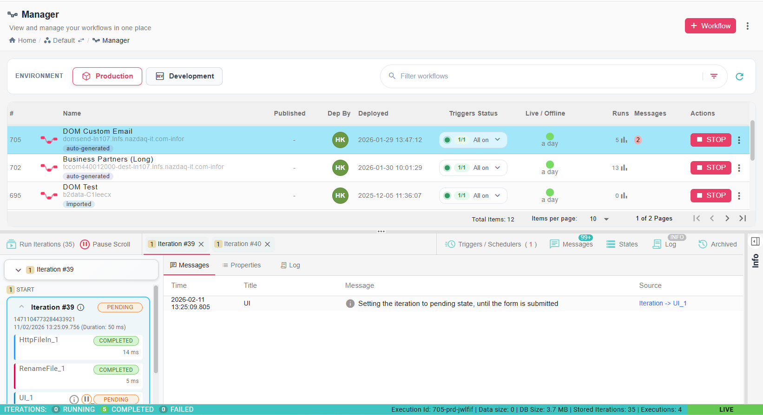Open more actions menu for Business Partners row
The height and width of the screenshot is (415, 763).
[x=739, y=168]
